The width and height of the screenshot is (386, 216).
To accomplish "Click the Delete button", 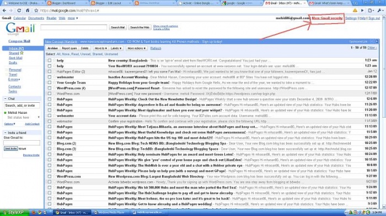I will [84, 48].
